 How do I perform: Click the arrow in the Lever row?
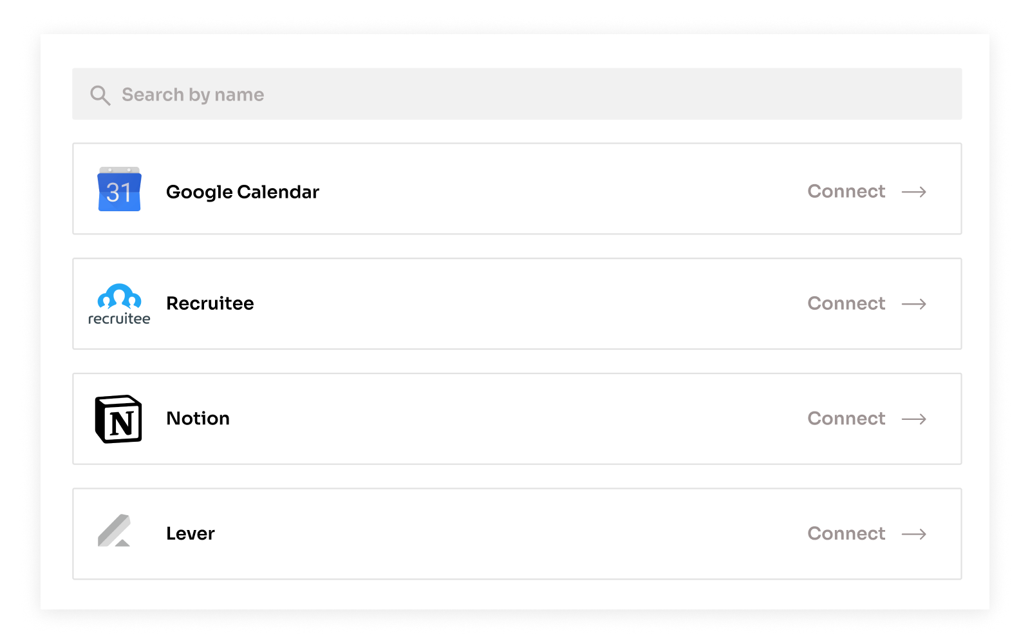[914, 534]
